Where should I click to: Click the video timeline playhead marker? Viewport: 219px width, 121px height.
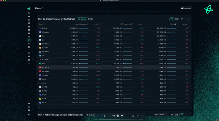pos(120,119)
